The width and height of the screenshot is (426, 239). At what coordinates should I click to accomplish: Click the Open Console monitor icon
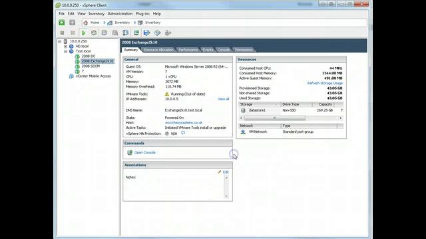point(130,153)
